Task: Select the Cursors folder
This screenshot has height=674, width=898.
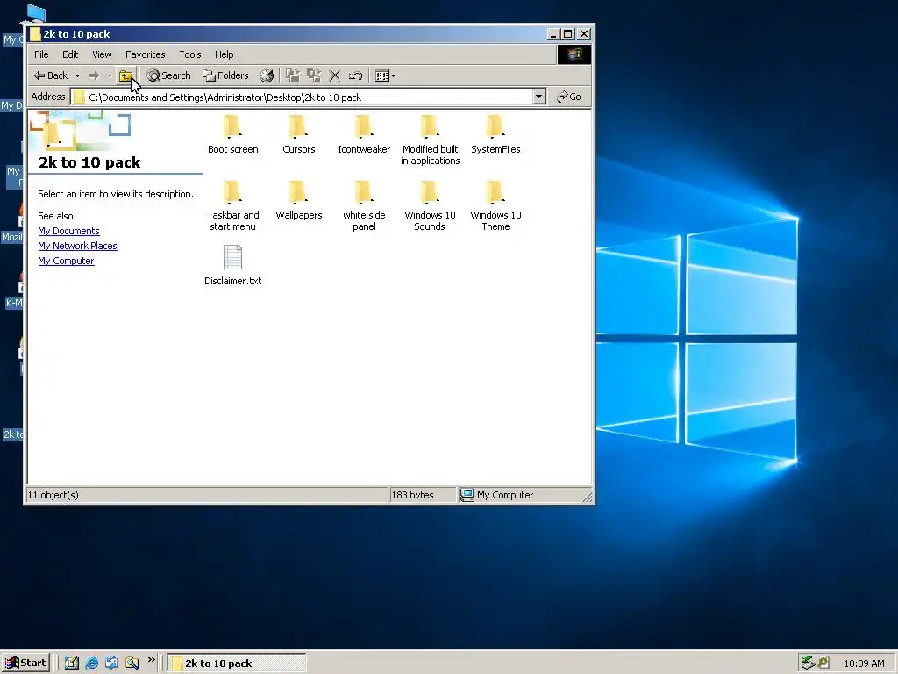Action: tap(298, 134)
